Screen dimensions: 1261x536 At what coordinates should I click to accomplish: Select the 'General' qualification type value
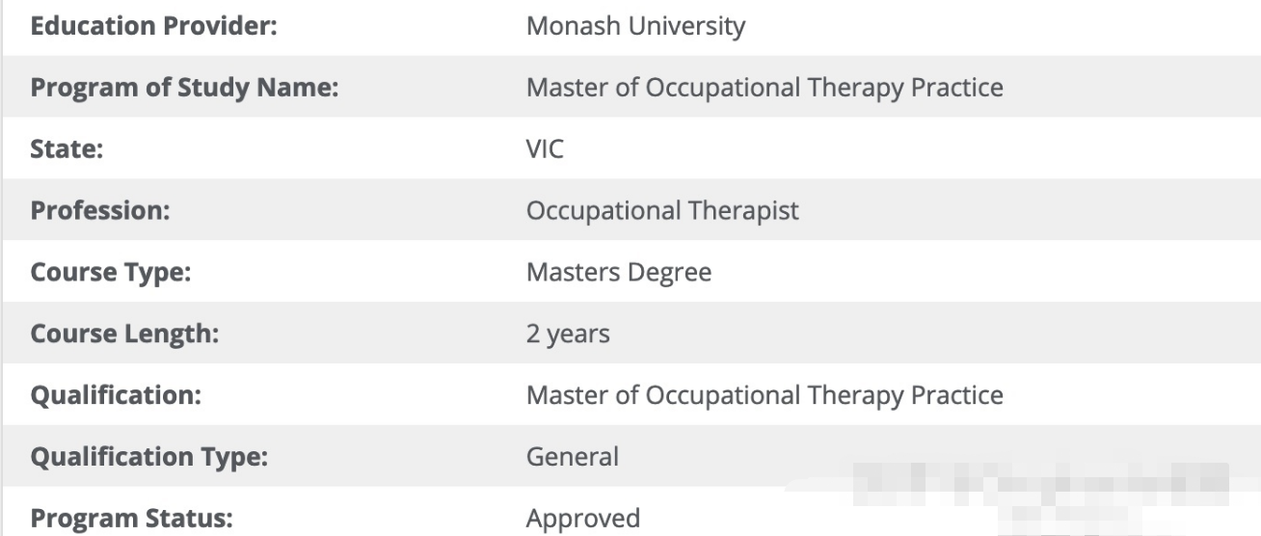pyautogui.click(x=572, y=456)
